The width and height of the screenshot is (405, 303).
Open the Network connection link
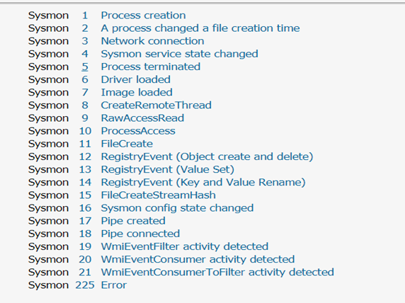point(152,41)
